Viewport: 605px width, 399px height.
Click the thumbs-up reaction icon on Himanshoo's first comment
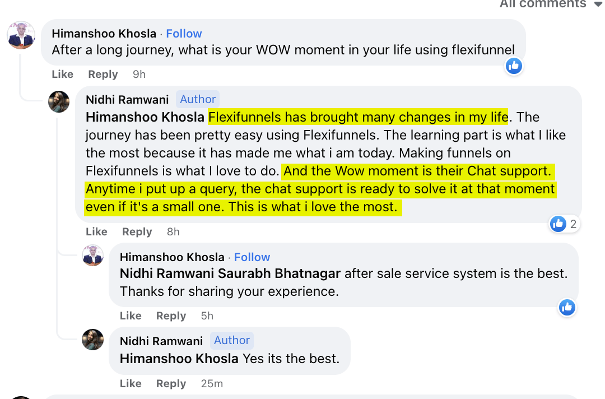[x=514, y=66]
